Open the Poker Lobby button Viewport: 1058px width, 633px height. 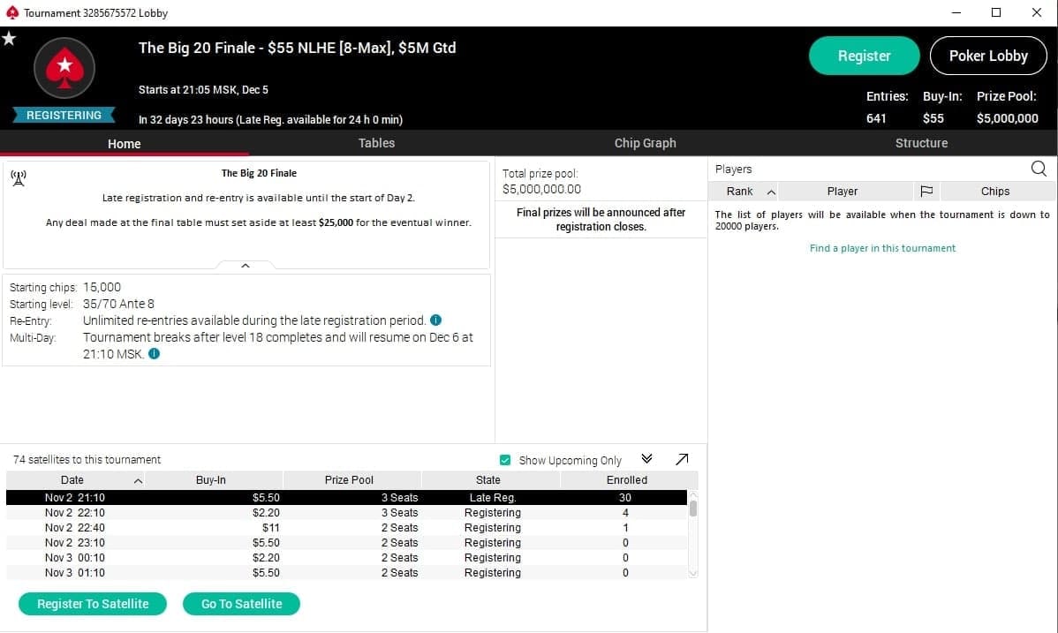point(988,56)
